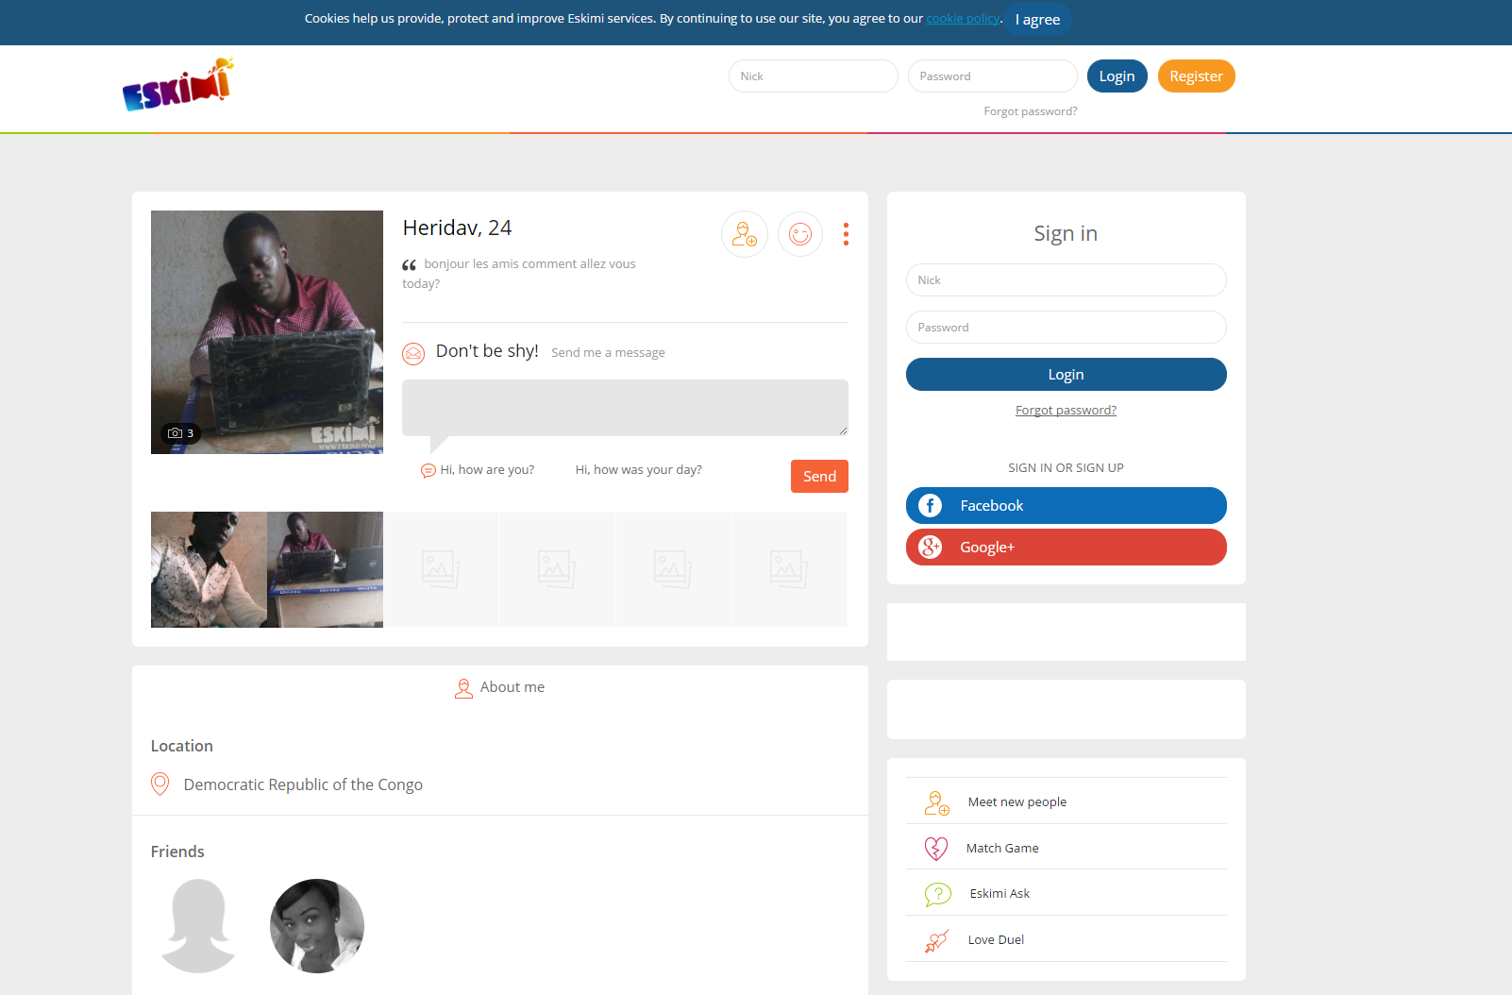This screenshot has width=1512, height=995.
Task: Click the Match Game heart icon
Action: [935, 849]
